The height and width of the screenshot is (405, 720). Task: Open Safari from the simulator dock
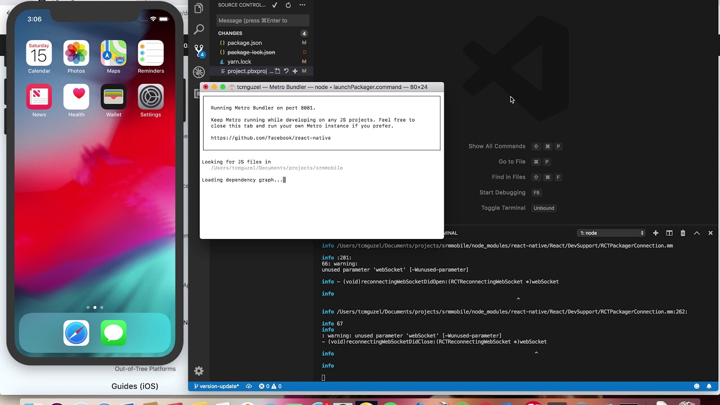pyautogui.click(x=76, y=333)
